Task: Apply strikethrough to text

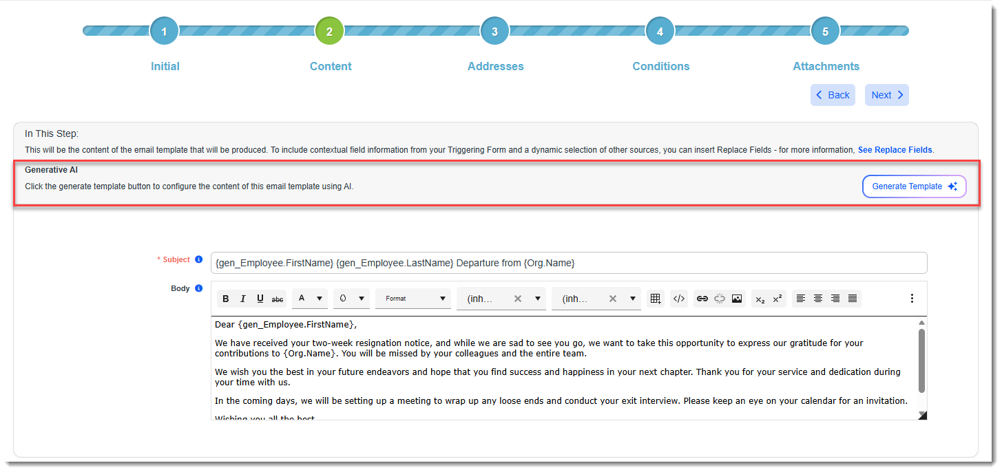Action: pyautogui.click(x=278, y=299)
